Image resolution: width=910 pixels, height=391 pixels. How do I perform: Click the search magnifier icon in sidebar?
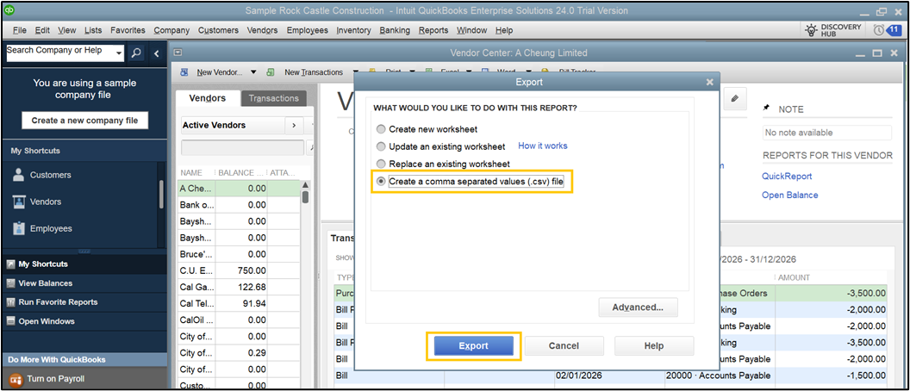pos(135,53)
